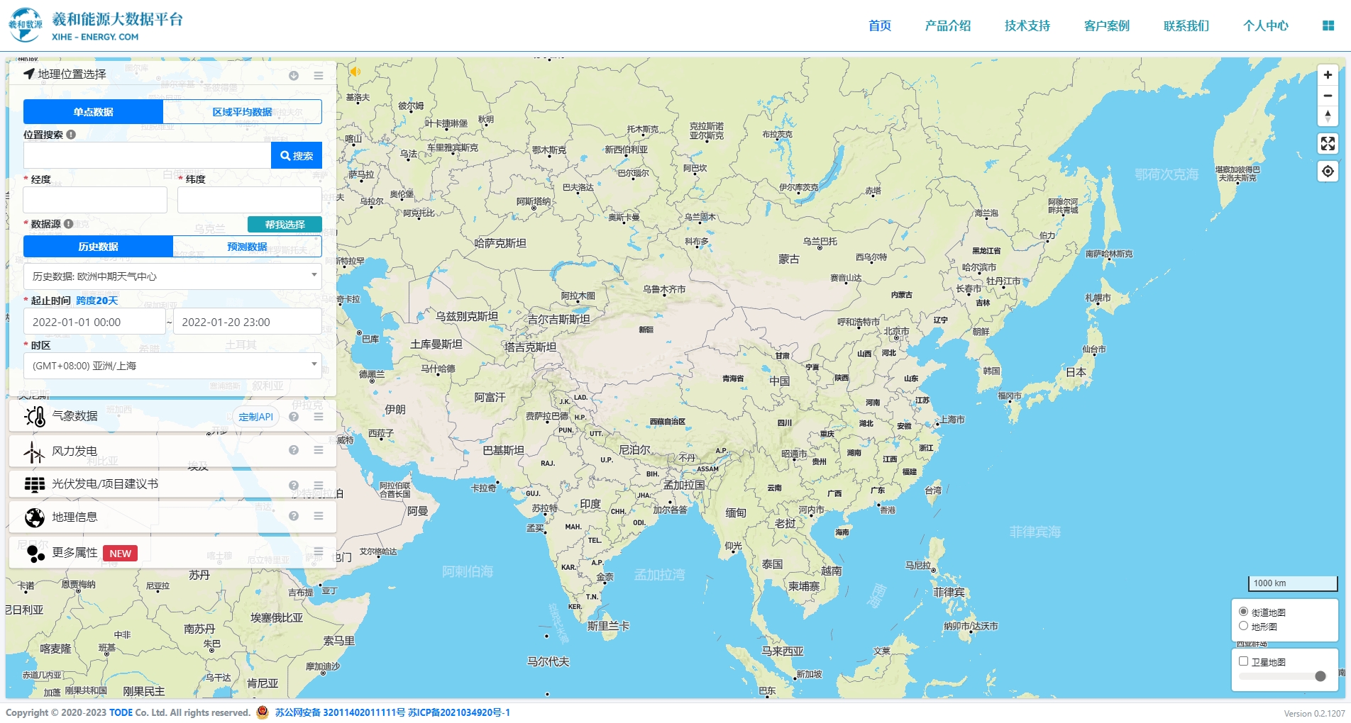This screenshot has width=1351, height=723.
Task: Click the end date field 2022-01-20 23:00
Action: pos(248,322)
